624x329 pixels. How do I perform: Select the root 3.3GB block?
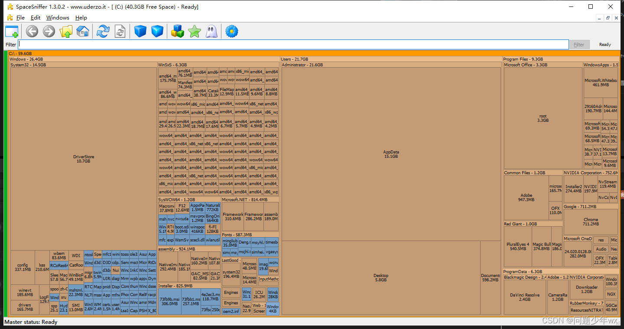543,118
